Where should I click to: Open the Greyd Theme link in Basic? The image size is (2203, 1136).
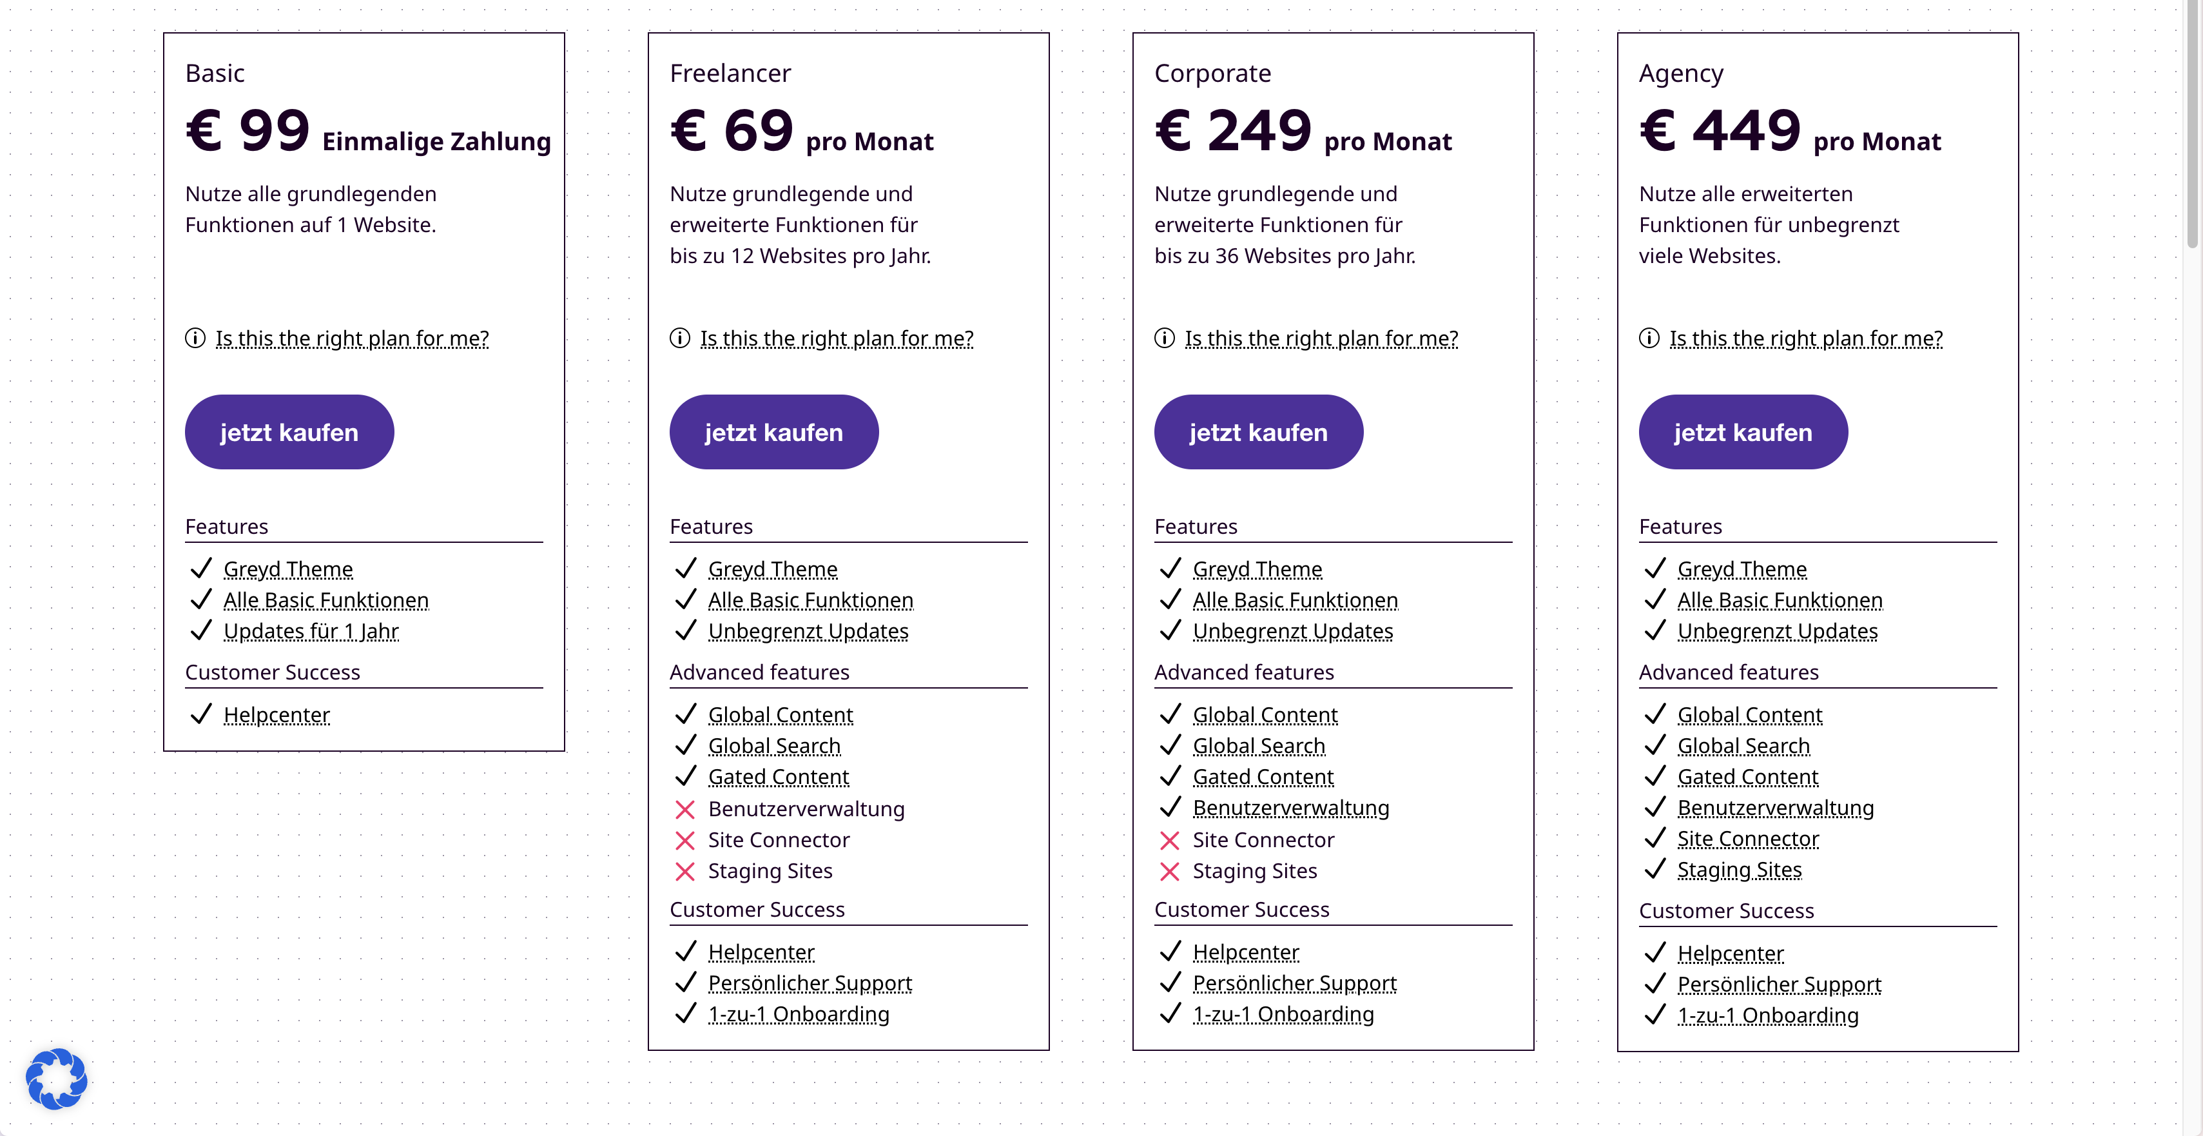point(288,570)
